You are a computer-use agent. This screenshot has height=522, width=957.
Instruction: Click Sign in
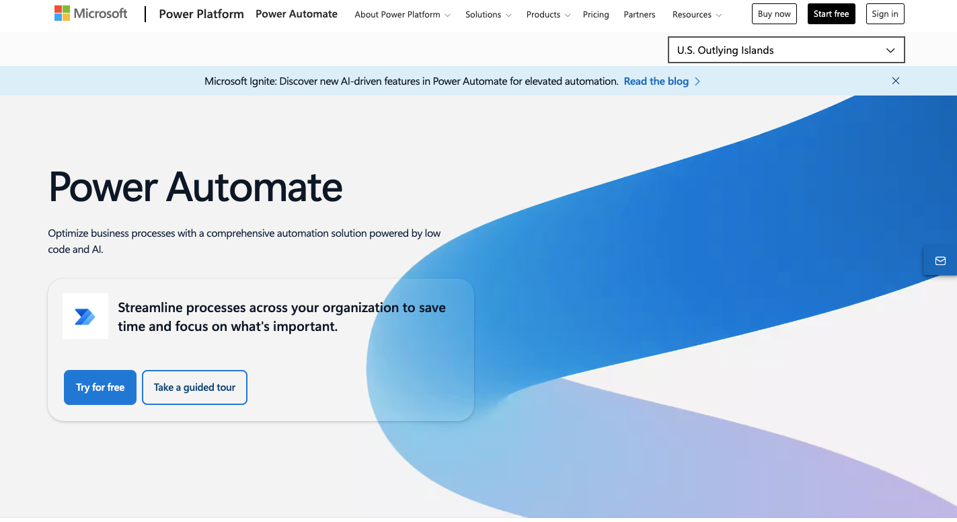[884, 13]
